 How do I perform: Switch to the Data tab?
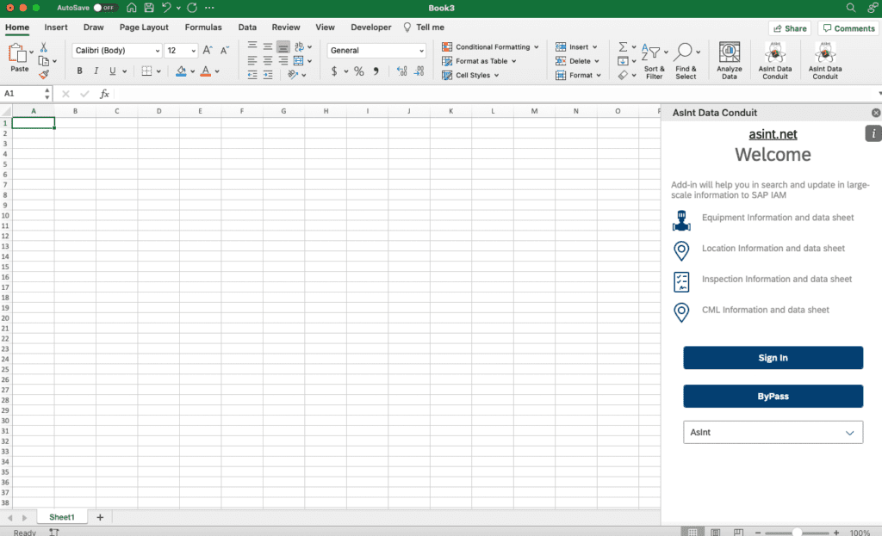pyautogui.click(x=247, y=27)
